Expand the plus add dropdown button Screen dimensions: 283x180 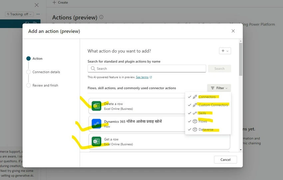coord(225,51)
